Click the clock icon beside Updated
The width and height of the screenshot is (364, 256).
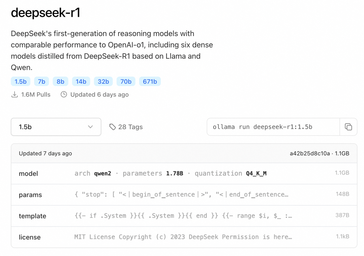tap(64, 95)
